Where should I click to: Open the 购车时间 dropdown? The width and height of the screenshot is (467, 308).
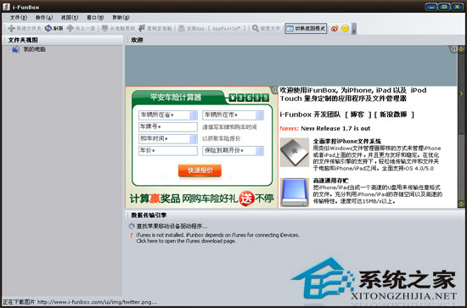point(193,138)
